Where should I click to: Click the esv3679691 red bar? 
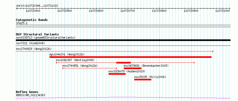133,68
